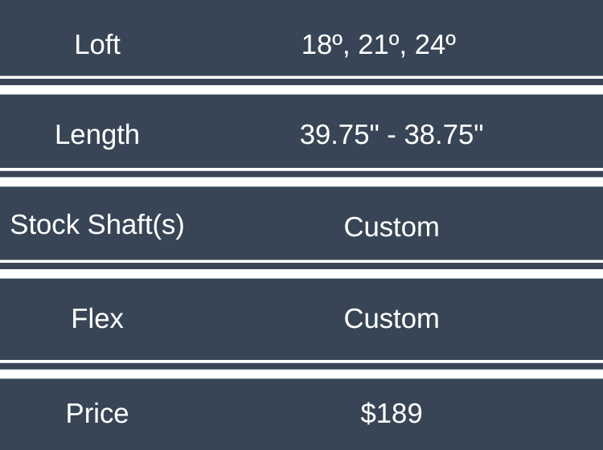Click thick white bar above Flex row
603x450 pixels.
(301, 273)
